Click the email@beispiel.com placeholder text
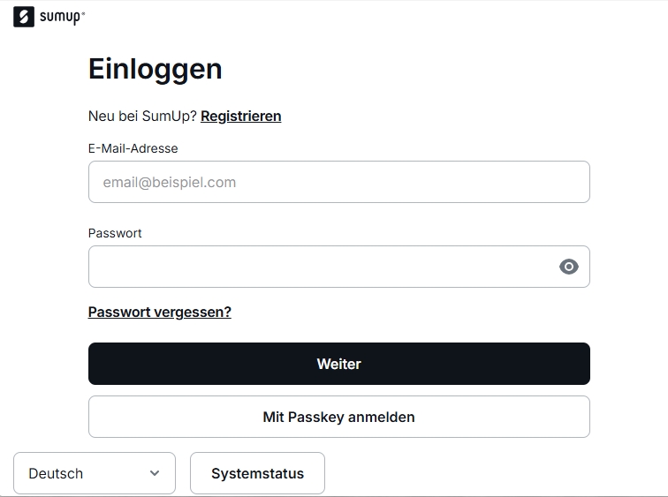The height and width of the screenshot is (497, 668). click(170, 183)
